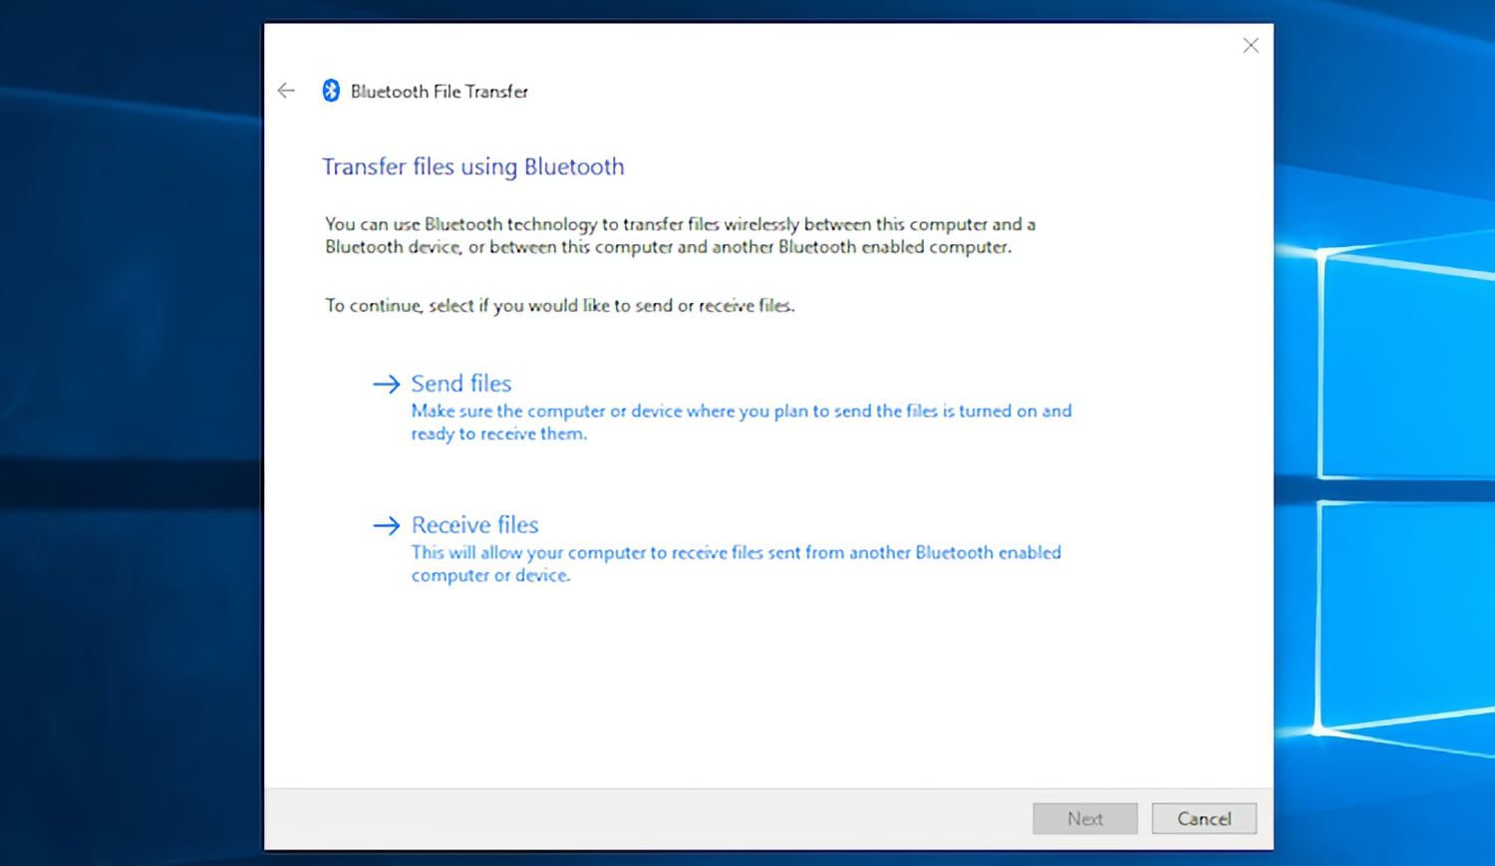Click the arrow icon beside Send files
The width and height of the screenshot is (1495, 866).
(385, 383)
